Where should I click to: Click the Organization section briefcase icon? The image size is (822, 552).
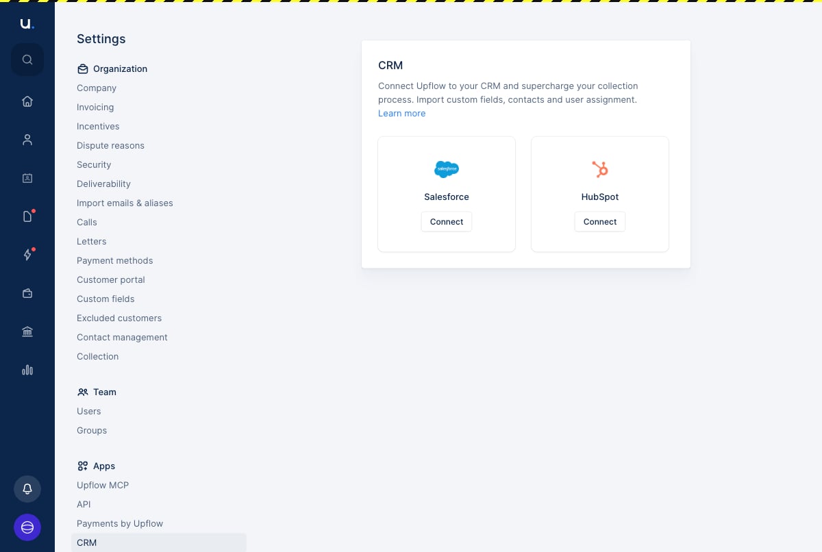point(83,68)
